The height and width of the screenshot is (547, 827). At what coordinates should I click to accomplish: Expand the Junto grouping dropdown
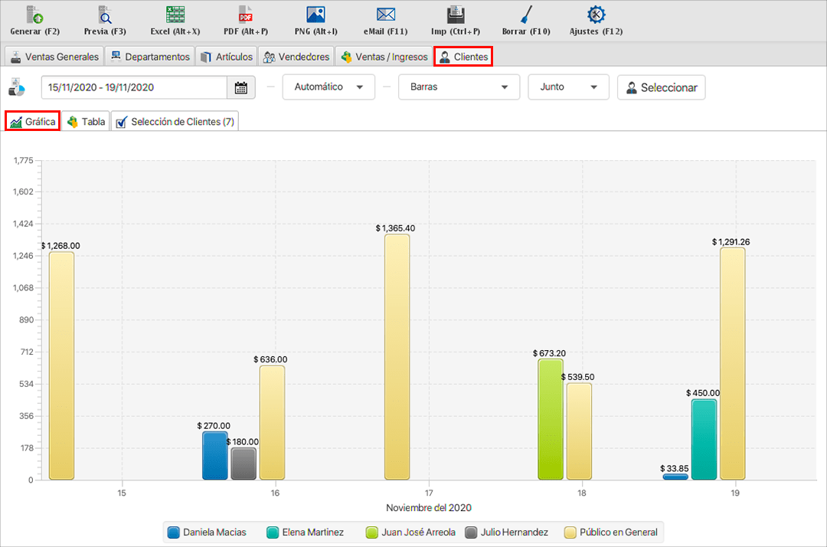pos(568,87)
